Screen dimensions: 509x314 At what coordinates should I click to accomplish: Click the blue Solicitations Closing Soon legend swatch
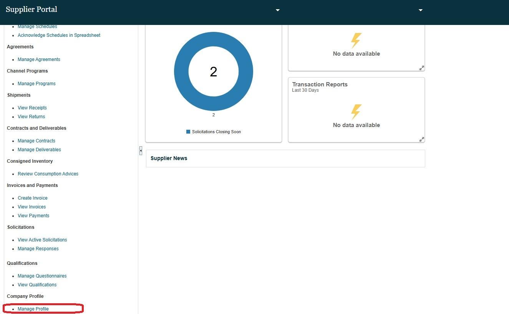(188, 132)
